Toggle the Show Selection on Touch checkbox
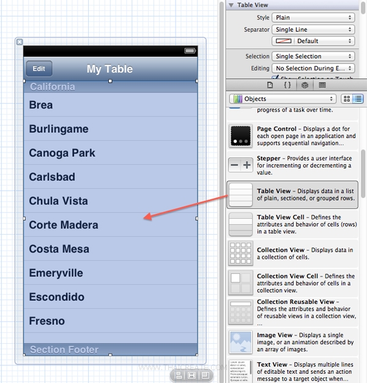 pos(275,78)
